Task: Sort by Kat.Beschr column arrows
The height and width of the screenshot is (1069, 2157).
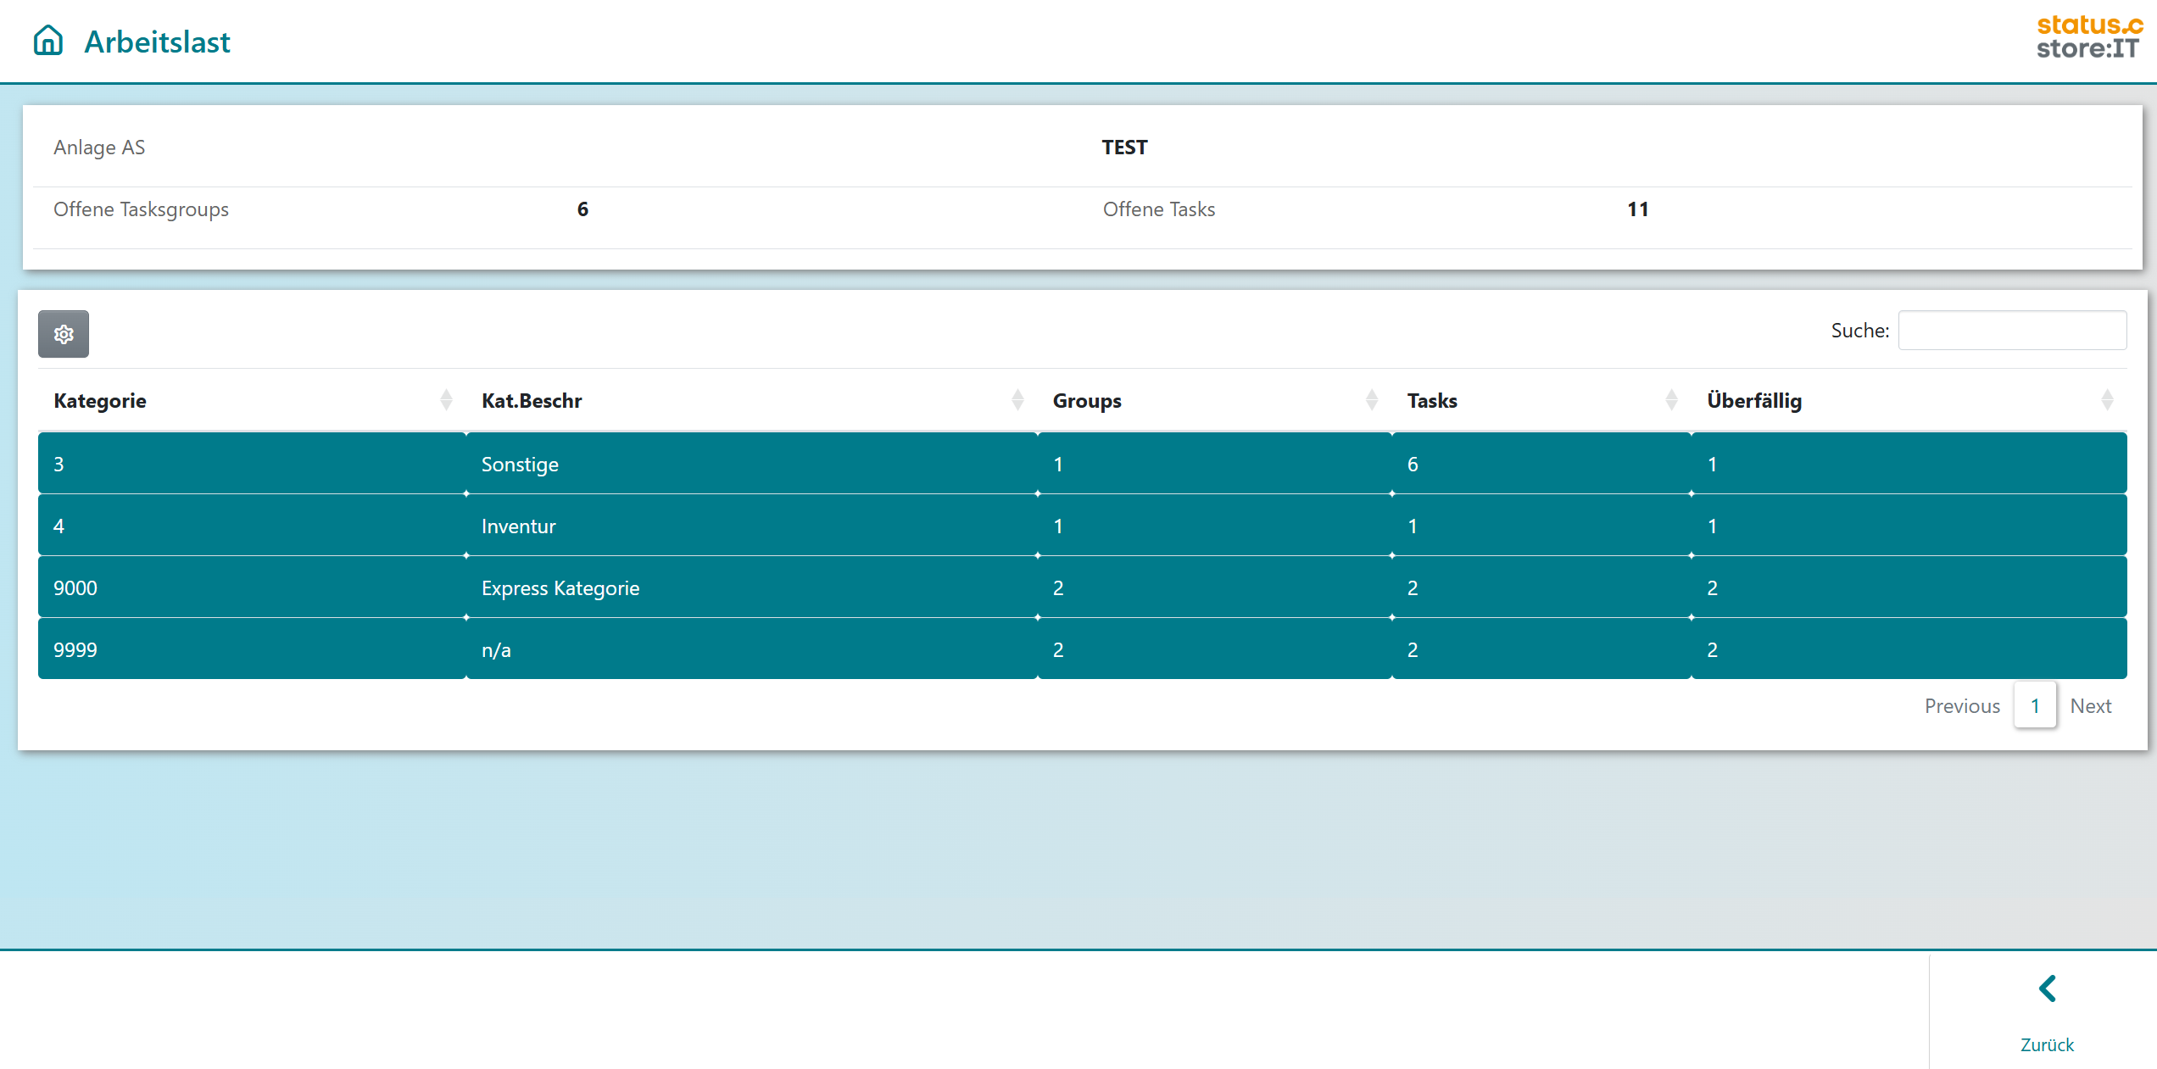Action: click(x=1017, y=400)
